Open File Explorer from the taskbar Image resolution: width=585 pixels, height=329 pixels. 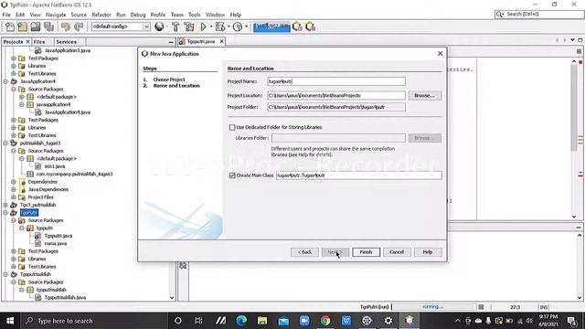262,321
